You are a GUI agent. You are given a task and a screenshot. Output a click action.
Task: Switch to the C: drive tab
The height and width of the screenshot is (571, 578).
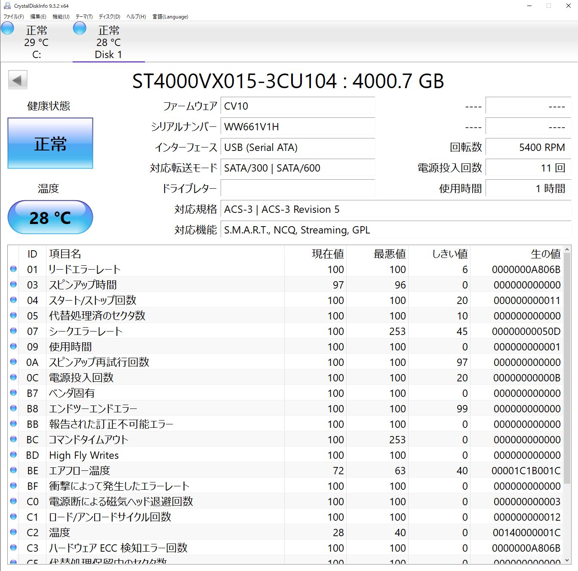pyautogui.click(x=36, y=42)
